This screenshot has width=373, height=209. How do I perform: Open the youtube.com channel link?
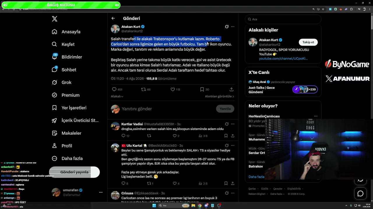coord(283,58)
